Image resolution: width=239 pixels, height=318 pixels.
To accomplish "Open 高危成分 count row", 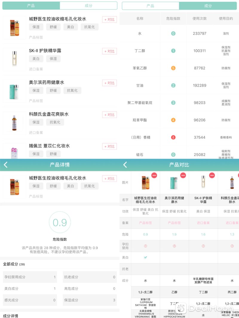I will 90,289.
